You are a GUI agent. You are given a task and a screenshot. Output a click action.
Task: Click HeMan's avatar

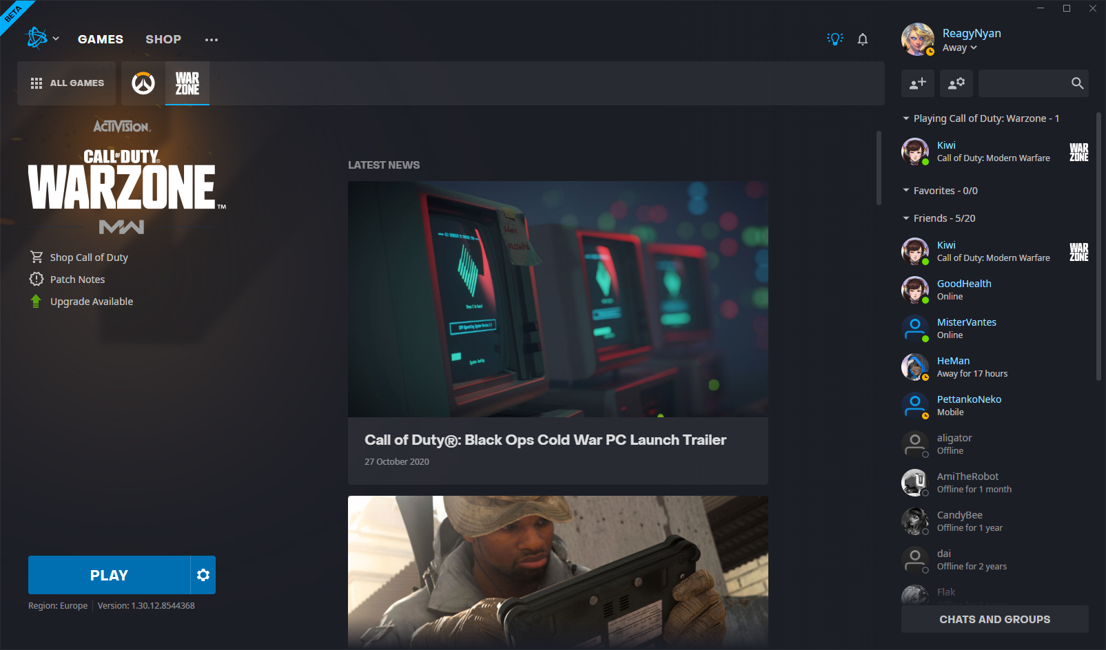pos(915,367)
